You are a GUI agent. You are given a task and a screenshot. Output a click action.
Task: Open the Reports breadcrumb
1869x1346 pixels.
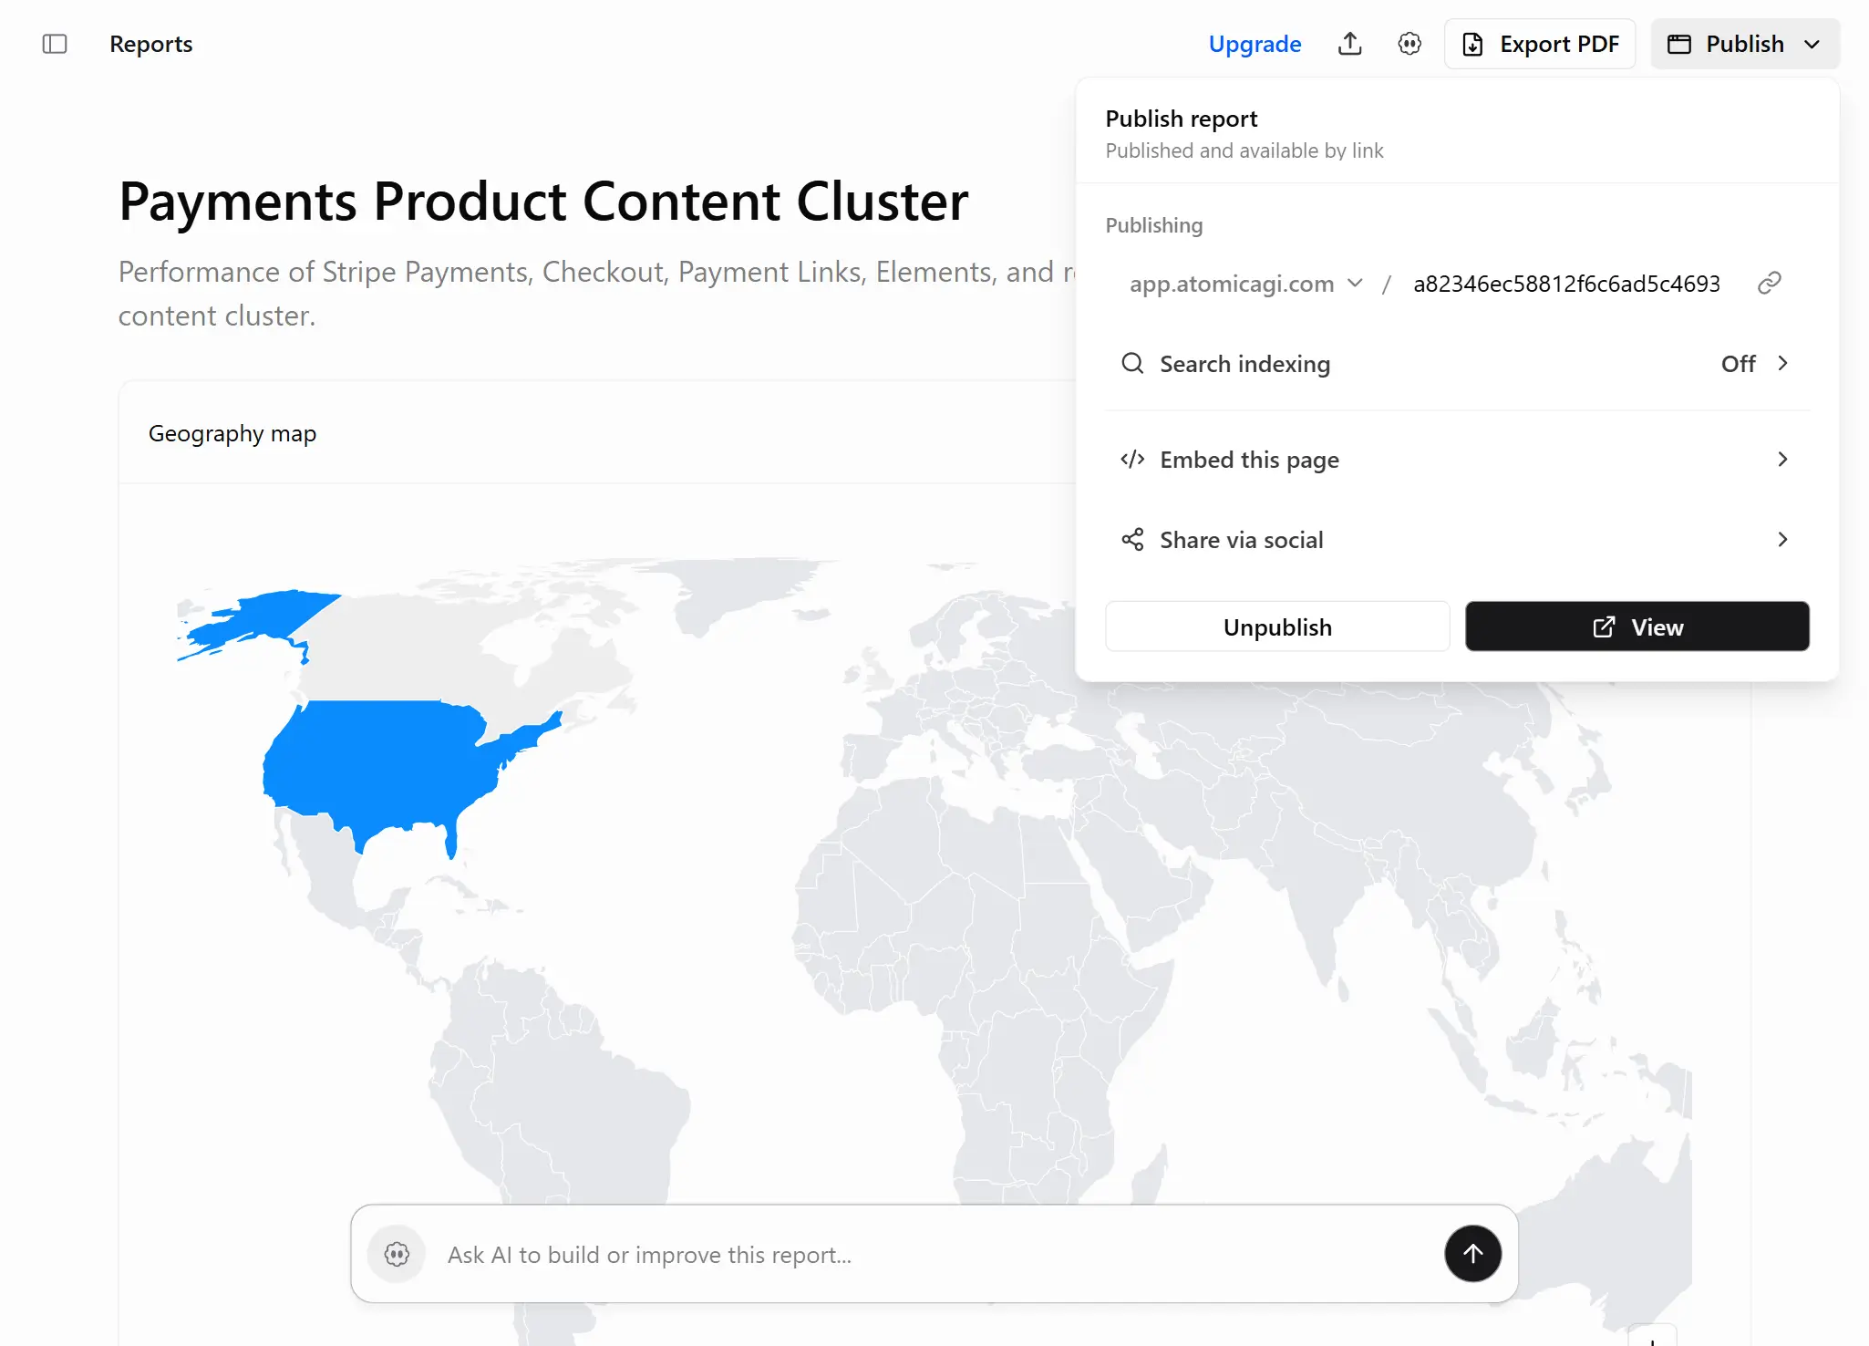pos(150,44)
